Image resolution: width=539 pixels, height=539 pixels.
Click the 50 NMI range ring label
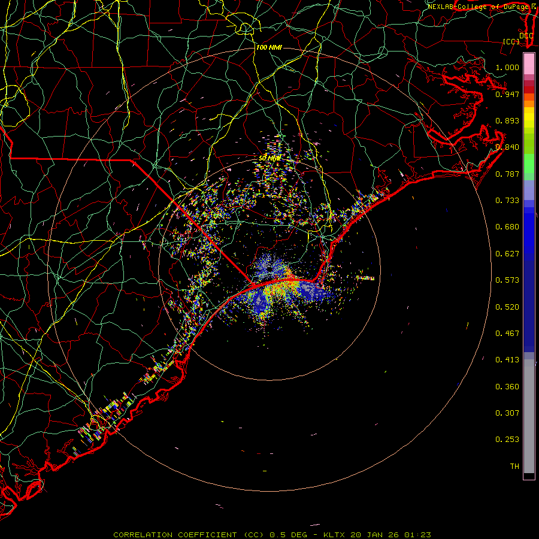(269, 159)
